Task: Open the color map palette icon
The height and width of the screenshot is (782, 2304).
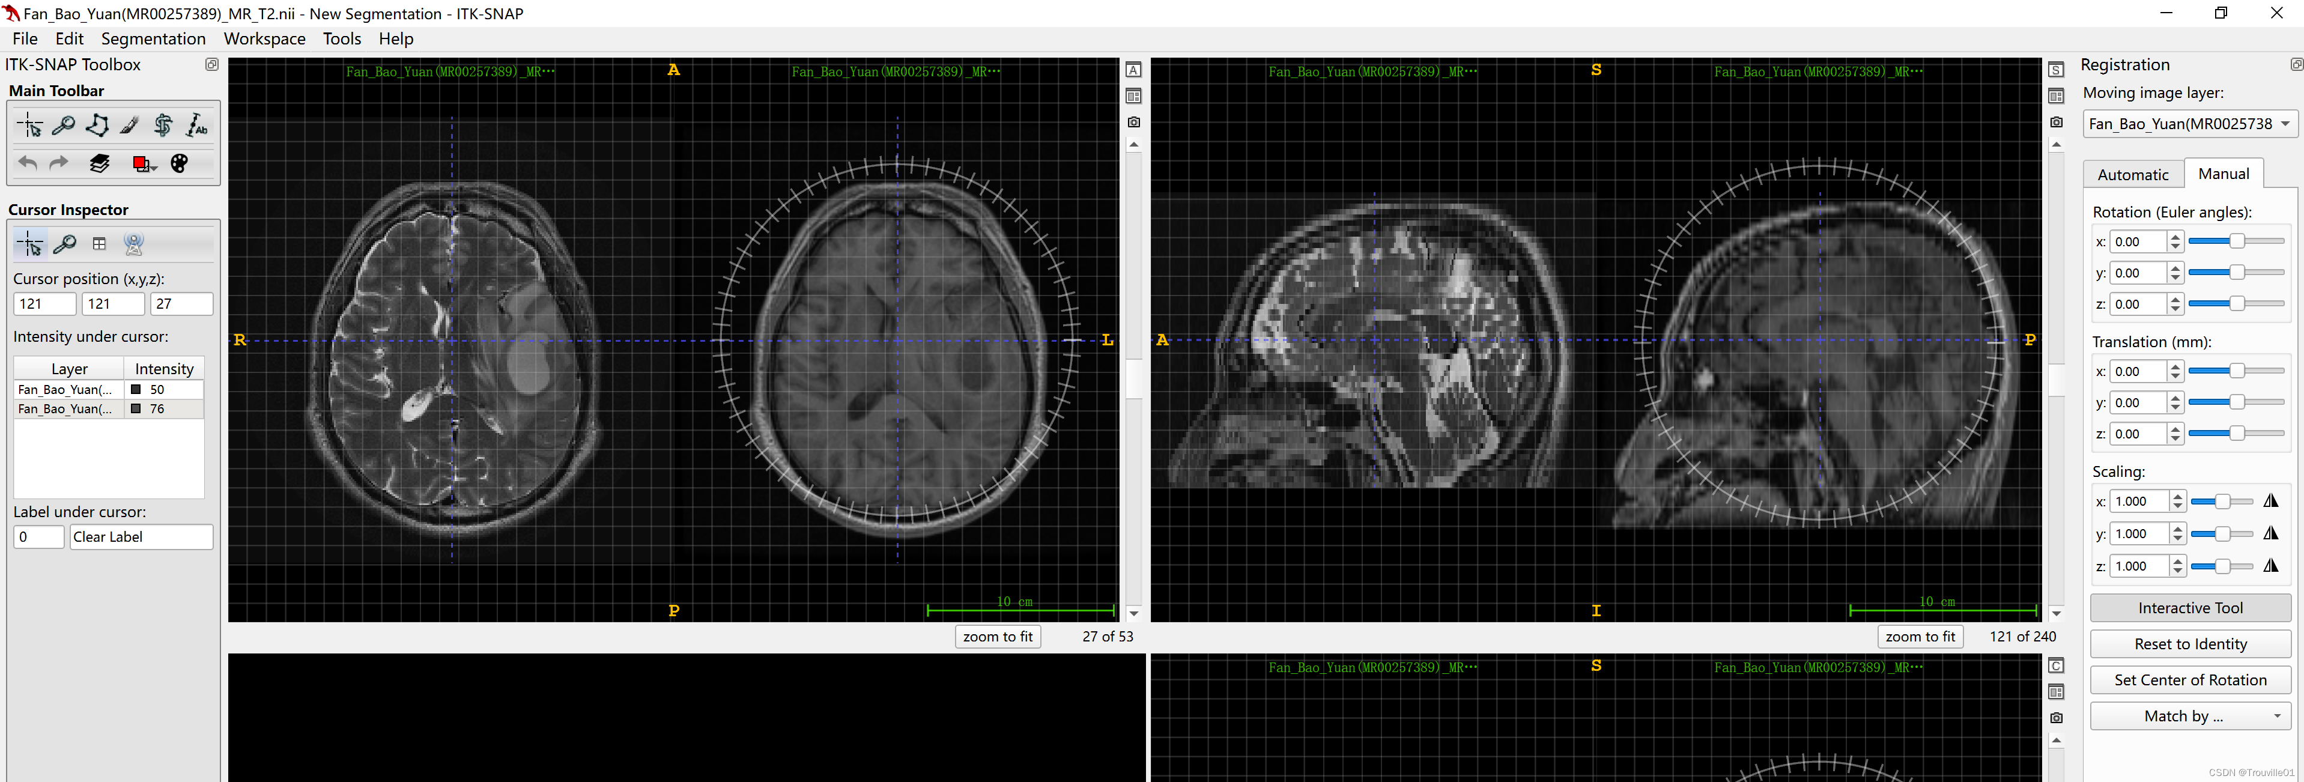Action: click(x=179, y=164)
